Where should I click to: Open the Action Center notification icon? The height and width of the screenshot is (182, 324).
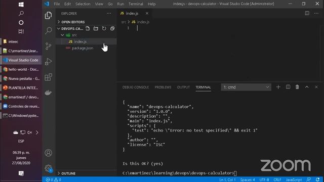[21, 173]
